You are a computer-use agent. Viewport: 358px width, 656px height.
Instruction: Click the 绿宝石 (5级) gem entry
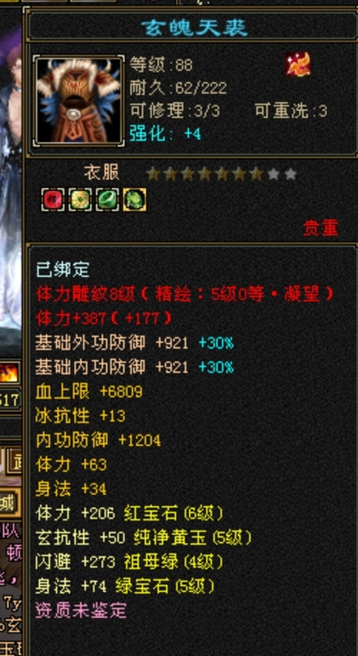165,586
